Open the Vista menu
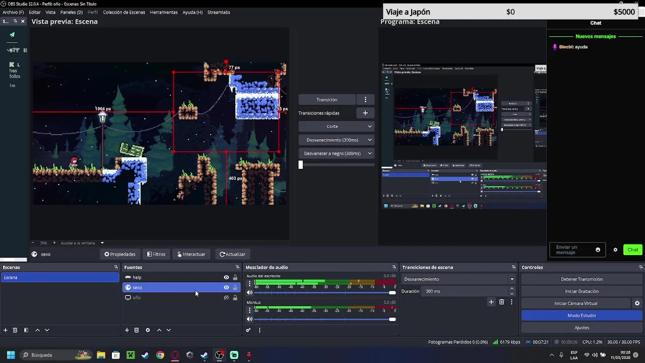 [x=50, y=12]
